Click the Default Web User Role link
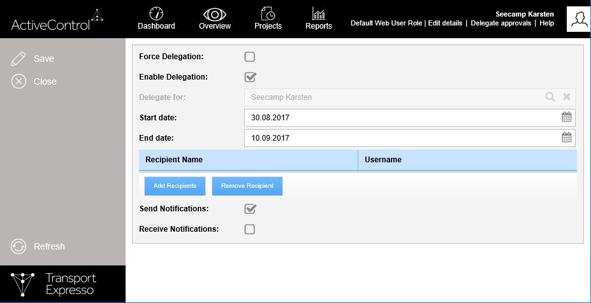Image resolution: width=591 pixels, height=303 pixels. [386, 24]
